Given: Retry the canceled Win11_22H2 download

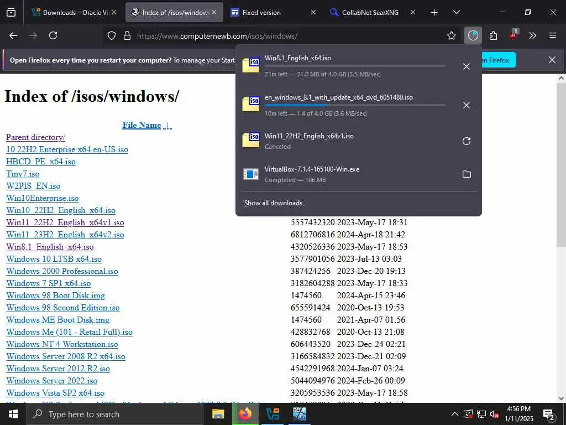Looking at the screenshot, I should pyautogui.click(x=467, y=141).
